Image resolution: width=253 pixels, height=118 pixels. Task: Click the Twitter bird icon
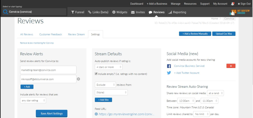[x=169, y=73]
